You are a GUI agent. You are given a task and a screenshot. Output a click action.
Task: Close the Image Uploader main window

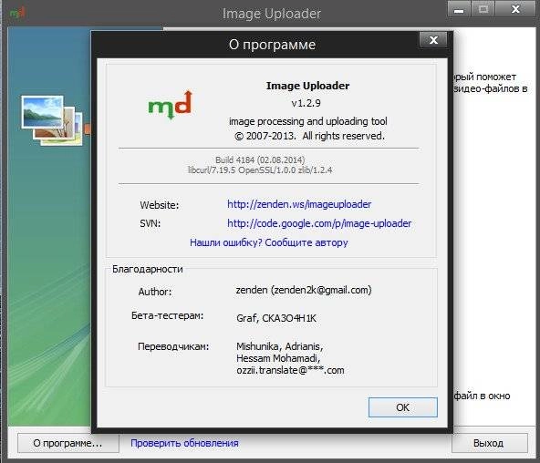coord(515,9)
